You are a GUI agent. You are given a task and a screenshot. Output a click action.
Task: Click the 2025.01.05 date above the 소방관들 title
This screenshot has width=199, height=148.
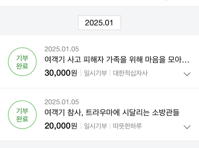(x=62, y=102)
